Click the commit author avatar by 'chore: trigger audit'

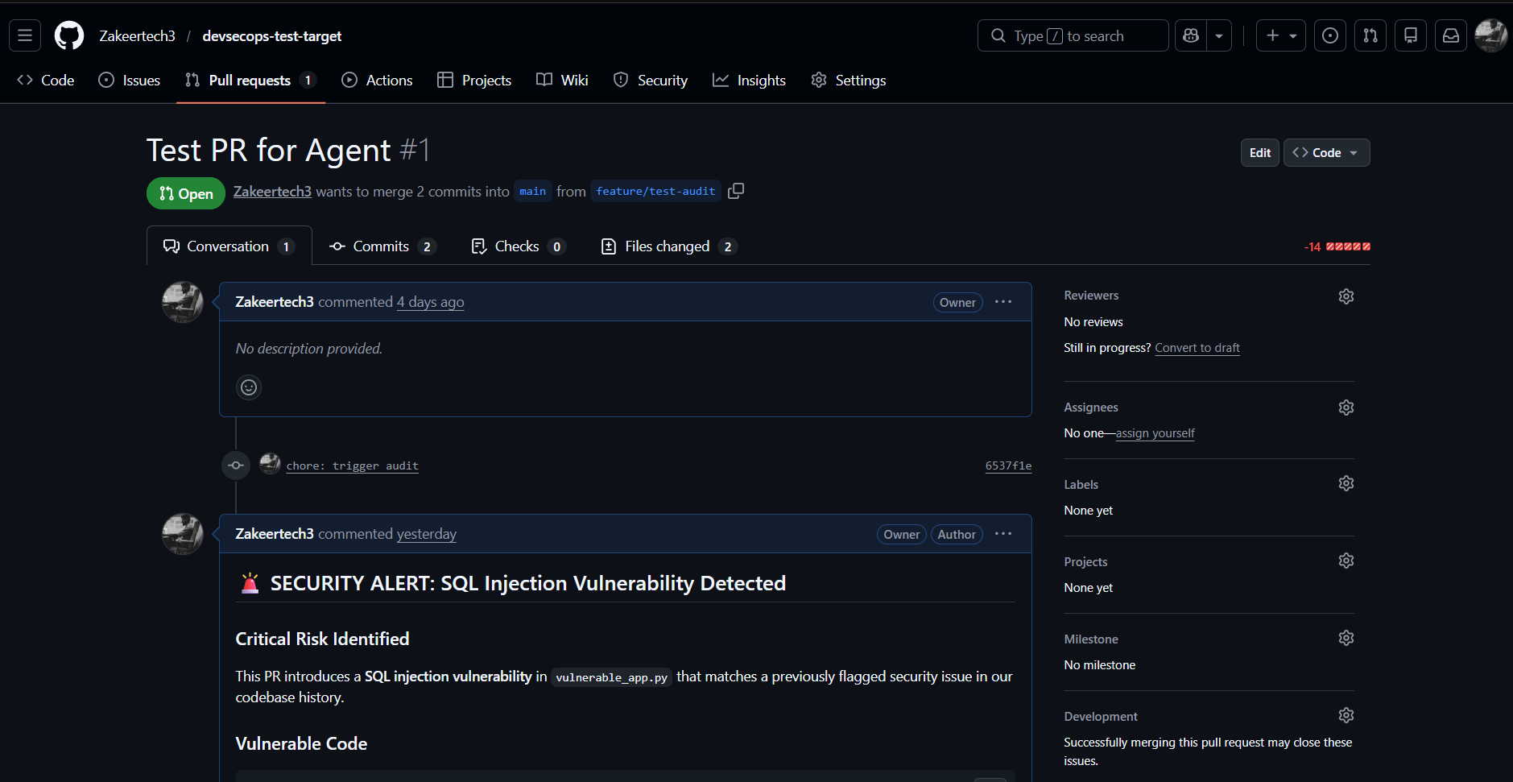click(x=271, y=463)
